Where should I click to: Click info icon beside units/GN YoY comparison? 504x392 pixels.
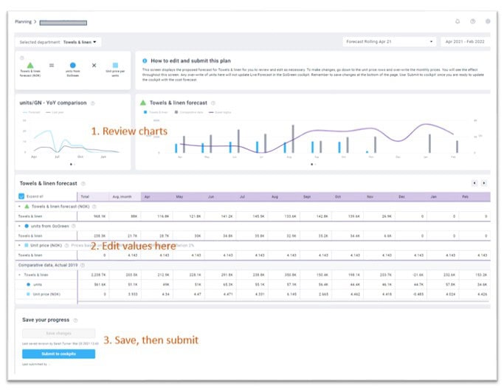(93, 103)
